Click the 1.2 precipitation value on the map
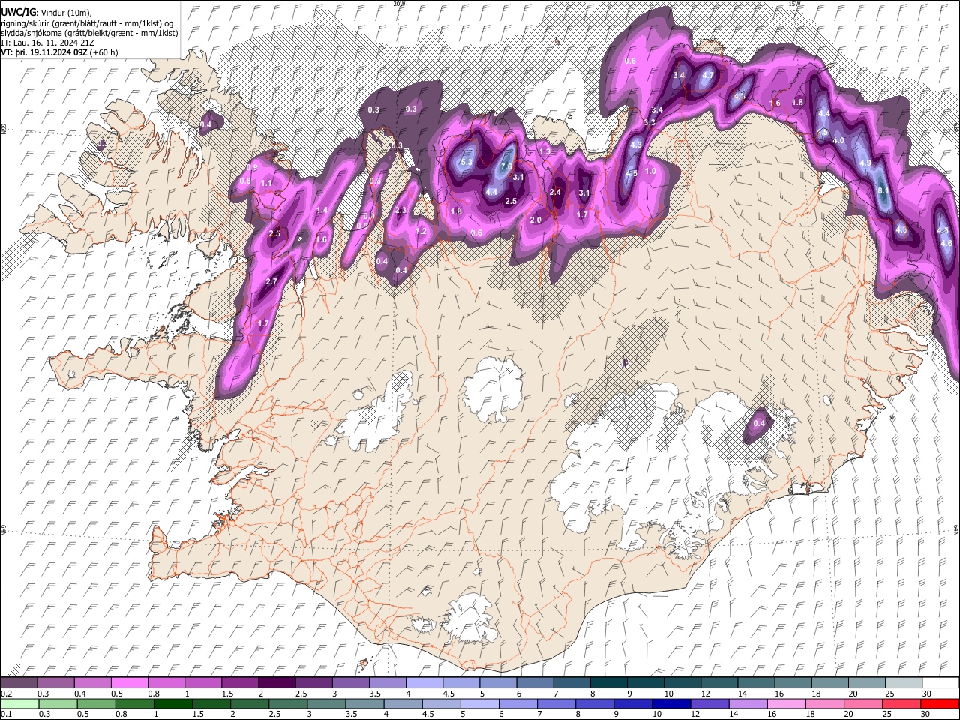This screenshot has height=720, width=960. (x=421, y=232)
